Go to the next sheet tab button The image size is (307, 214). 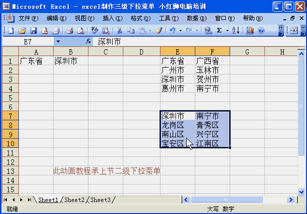[21, 200]
